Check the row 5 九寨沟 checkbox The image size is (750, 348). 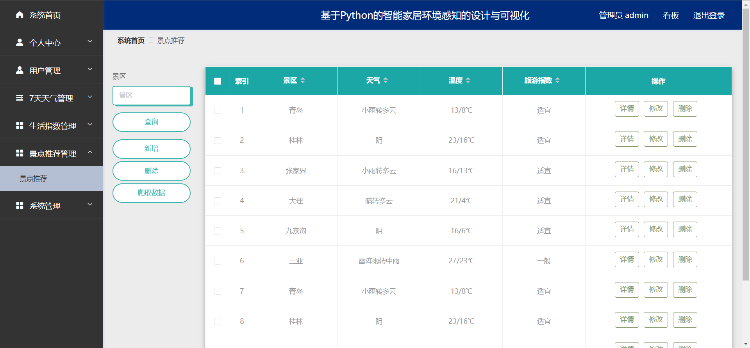point(218,231)
